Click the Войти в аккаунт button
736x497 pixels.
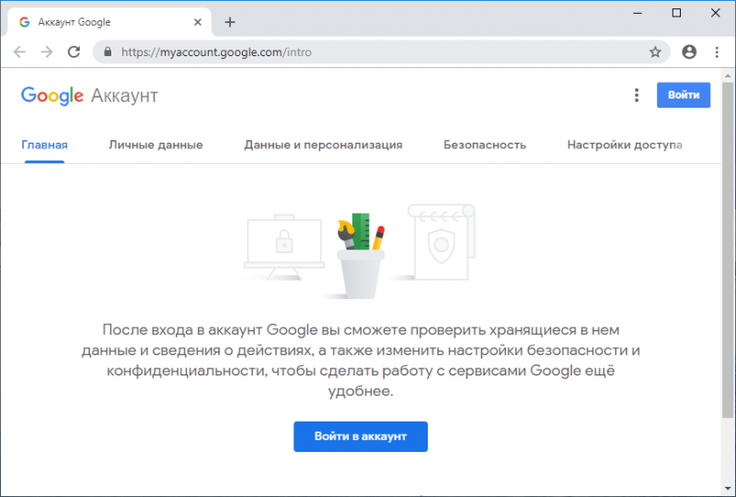tap(361, 436)
